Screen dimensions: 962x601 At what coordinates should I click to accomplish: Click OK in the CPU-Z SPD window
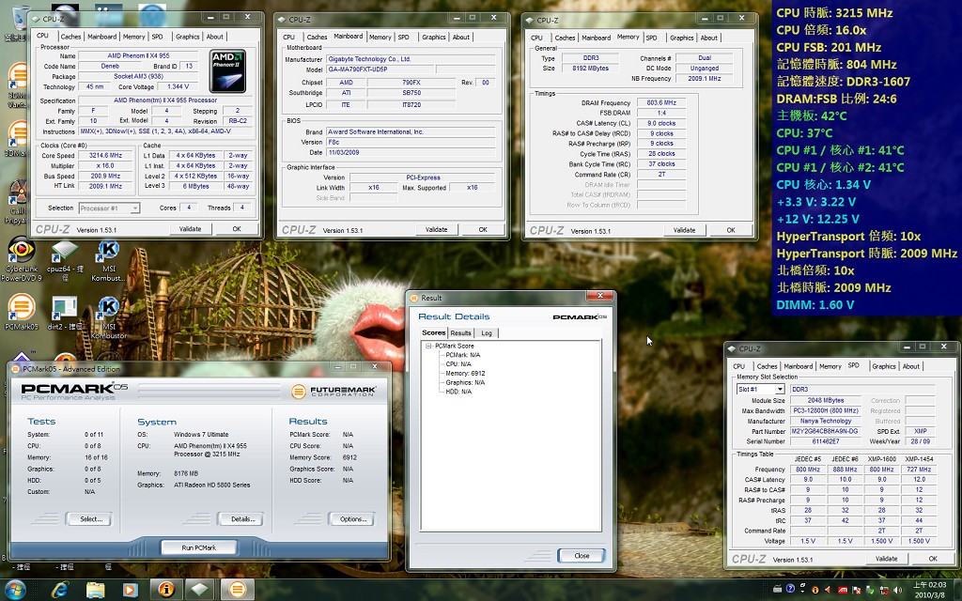(x=933, y=559)
